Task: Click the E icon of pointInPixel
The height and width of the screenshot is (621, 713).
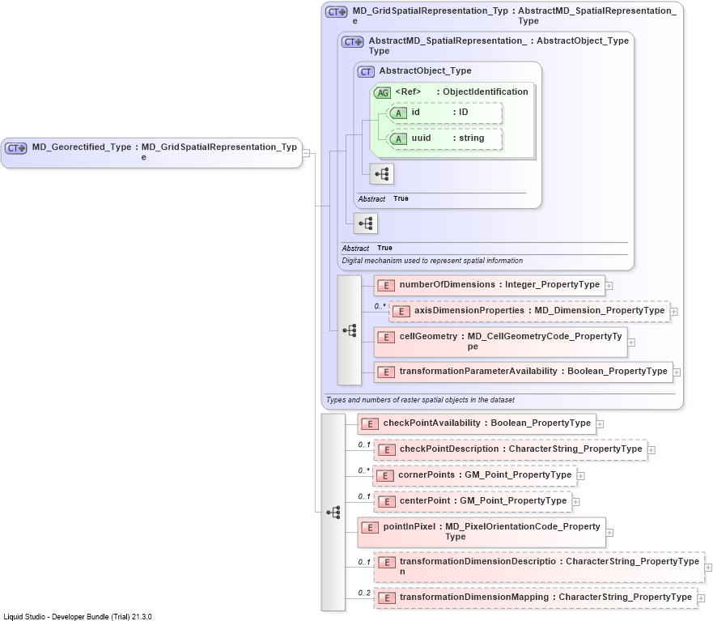Action: (x=370, y=528)
